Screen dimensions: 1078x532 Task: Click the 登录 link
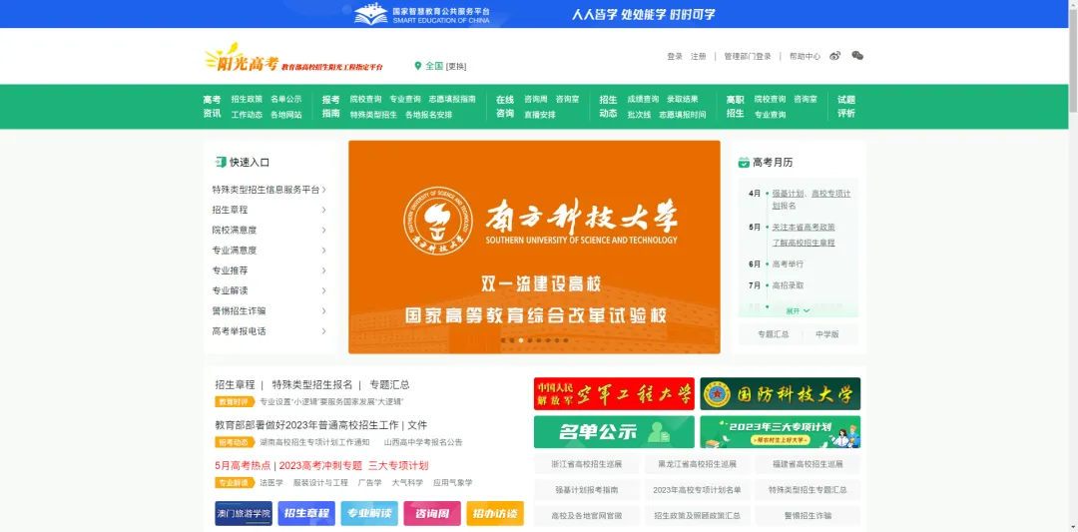click(675, 56)
